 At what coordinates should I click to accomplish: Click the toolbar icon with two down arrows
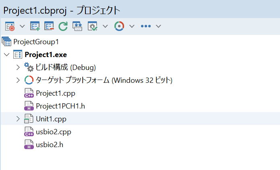(x=77, y=26)
